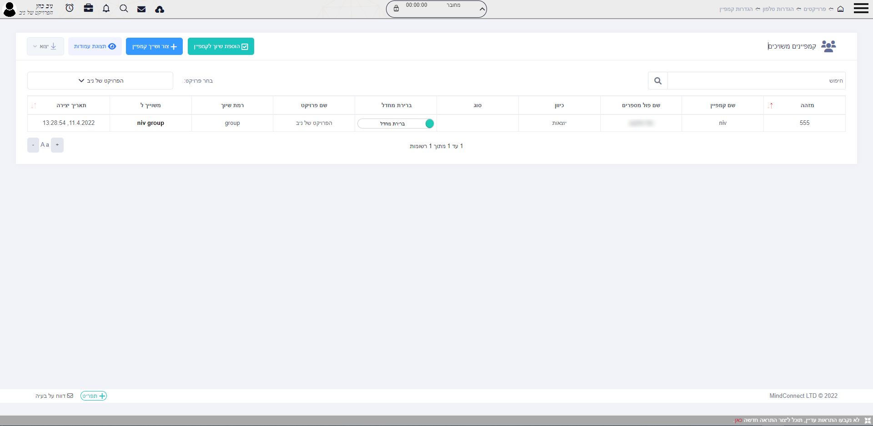The width and height of the screenshot is (873, 426).
Task: Go to פרוייקטים in the breadcrumb
Action: click(x=814, y=9)
